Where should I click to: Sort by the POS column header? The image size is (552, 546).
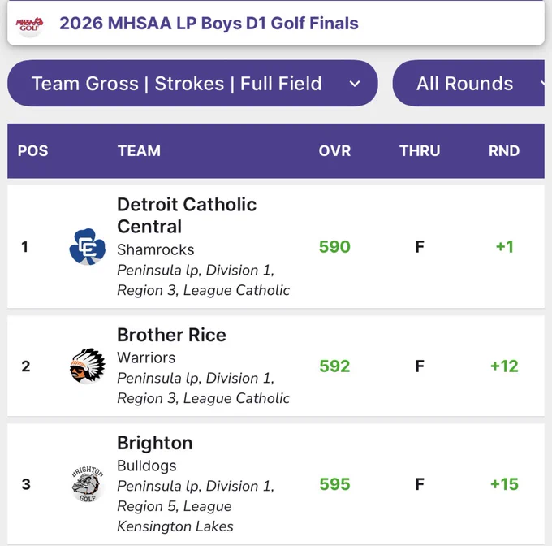tap(32, 151)
